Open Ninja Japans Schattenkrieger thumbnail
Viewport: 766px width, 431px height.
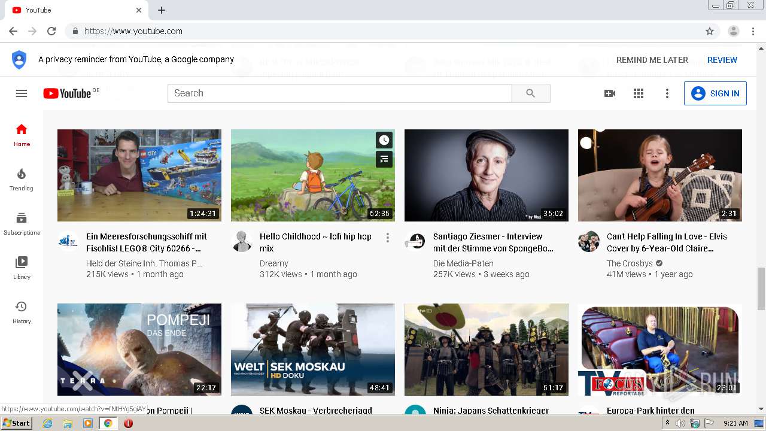click(x=487, y=350)
